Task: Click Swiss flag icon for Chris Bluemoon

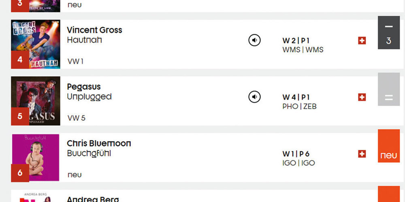Action: pyautogui.click(x=362, y=154)
